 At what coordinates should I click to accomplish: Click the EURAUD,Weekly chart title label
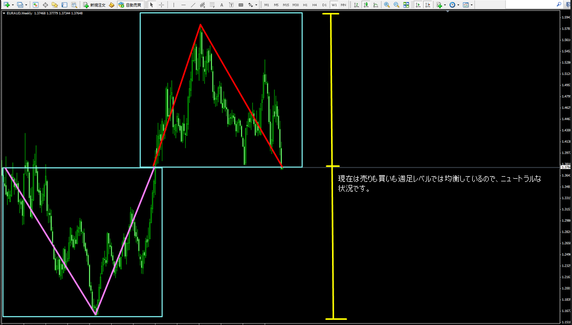pos(20,13)
